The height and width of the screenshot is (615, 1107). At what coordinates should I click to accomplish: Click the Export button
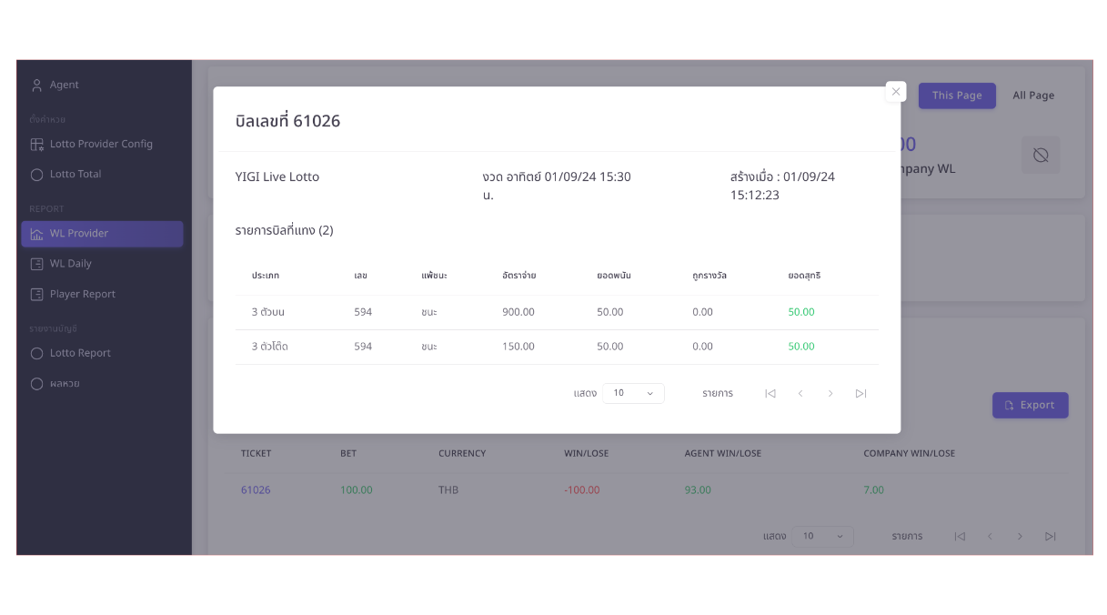(1030, 406)
